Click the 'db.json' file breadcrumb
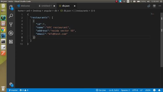 point(66,11)
